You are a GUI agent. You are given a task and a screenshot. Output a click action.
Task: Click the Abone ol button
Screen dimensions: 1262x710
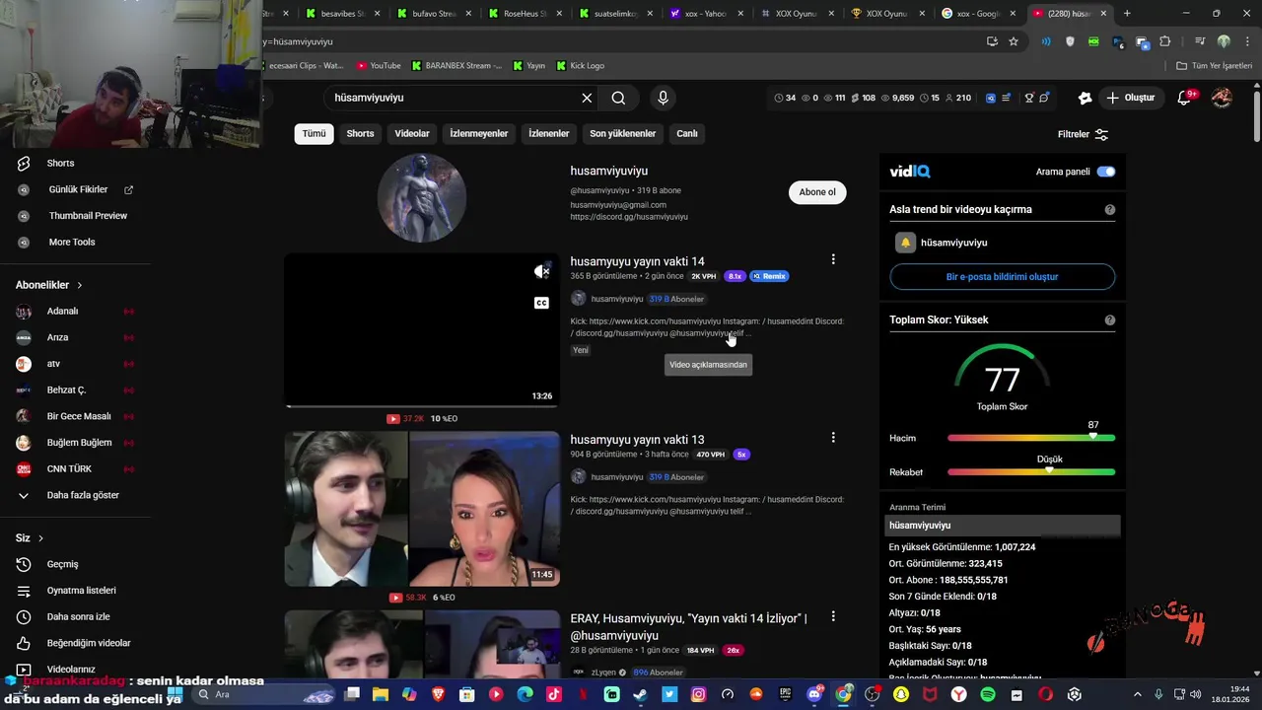(x=817, y=192)
